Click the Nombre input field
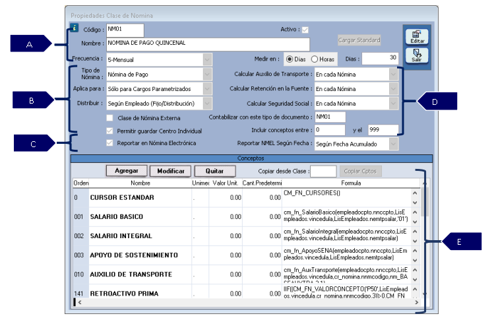 click(x=208, y=44)
